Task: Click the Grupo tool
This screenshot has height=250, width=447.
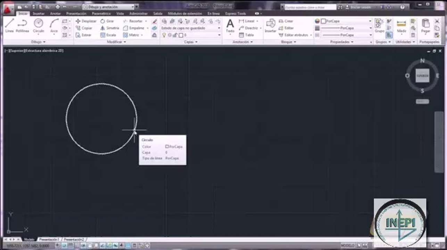Action: pyautogui.click(x=379, y=26)
